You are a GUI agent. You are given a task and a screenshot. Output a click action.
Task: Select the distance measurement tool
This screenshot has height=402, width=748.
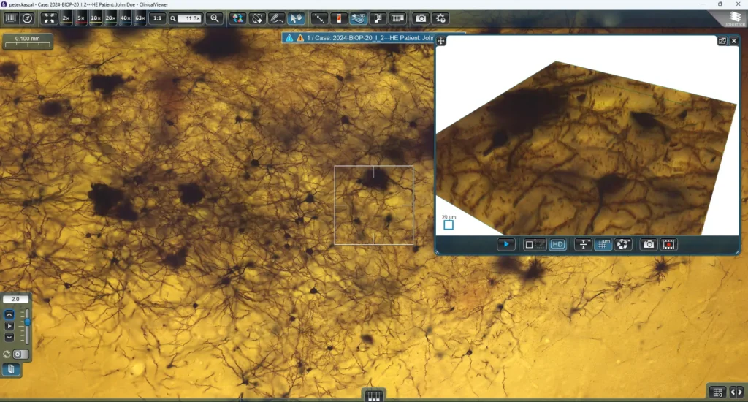click(318, 18)
